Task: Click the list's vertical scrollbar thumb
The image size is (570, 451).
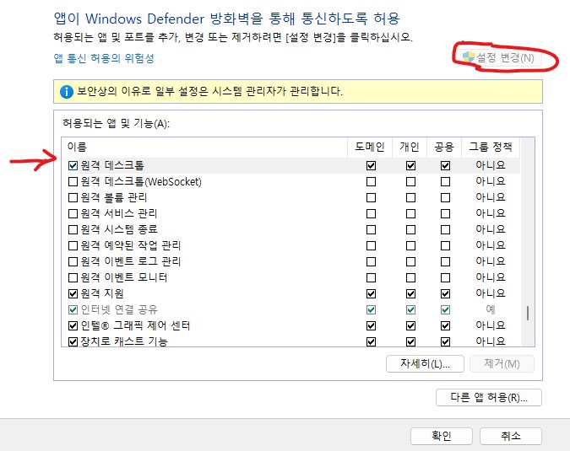Action: (528, 313)
